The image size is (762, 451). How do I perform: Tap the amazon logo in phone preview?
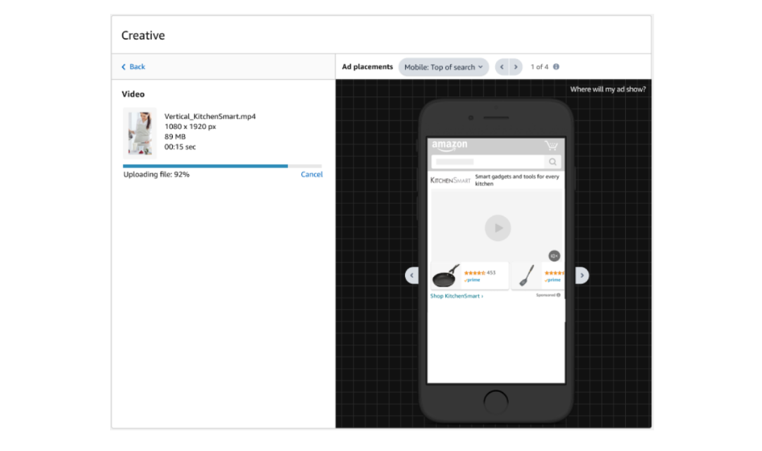point(449,144)
